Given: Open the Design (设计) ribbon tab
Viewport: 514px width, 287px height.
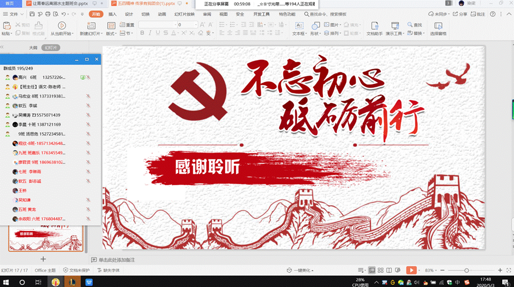Looking at the screenshot, I should click(129, 14).
